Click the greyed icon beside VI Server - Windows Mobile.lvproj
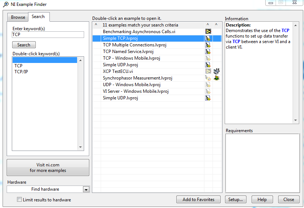 208,91
